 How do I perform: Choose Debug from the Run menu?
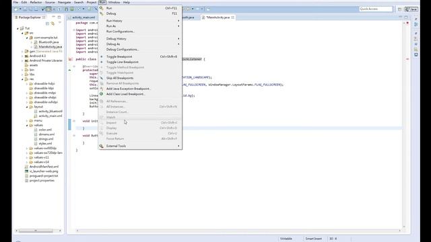tap(140, 13)
